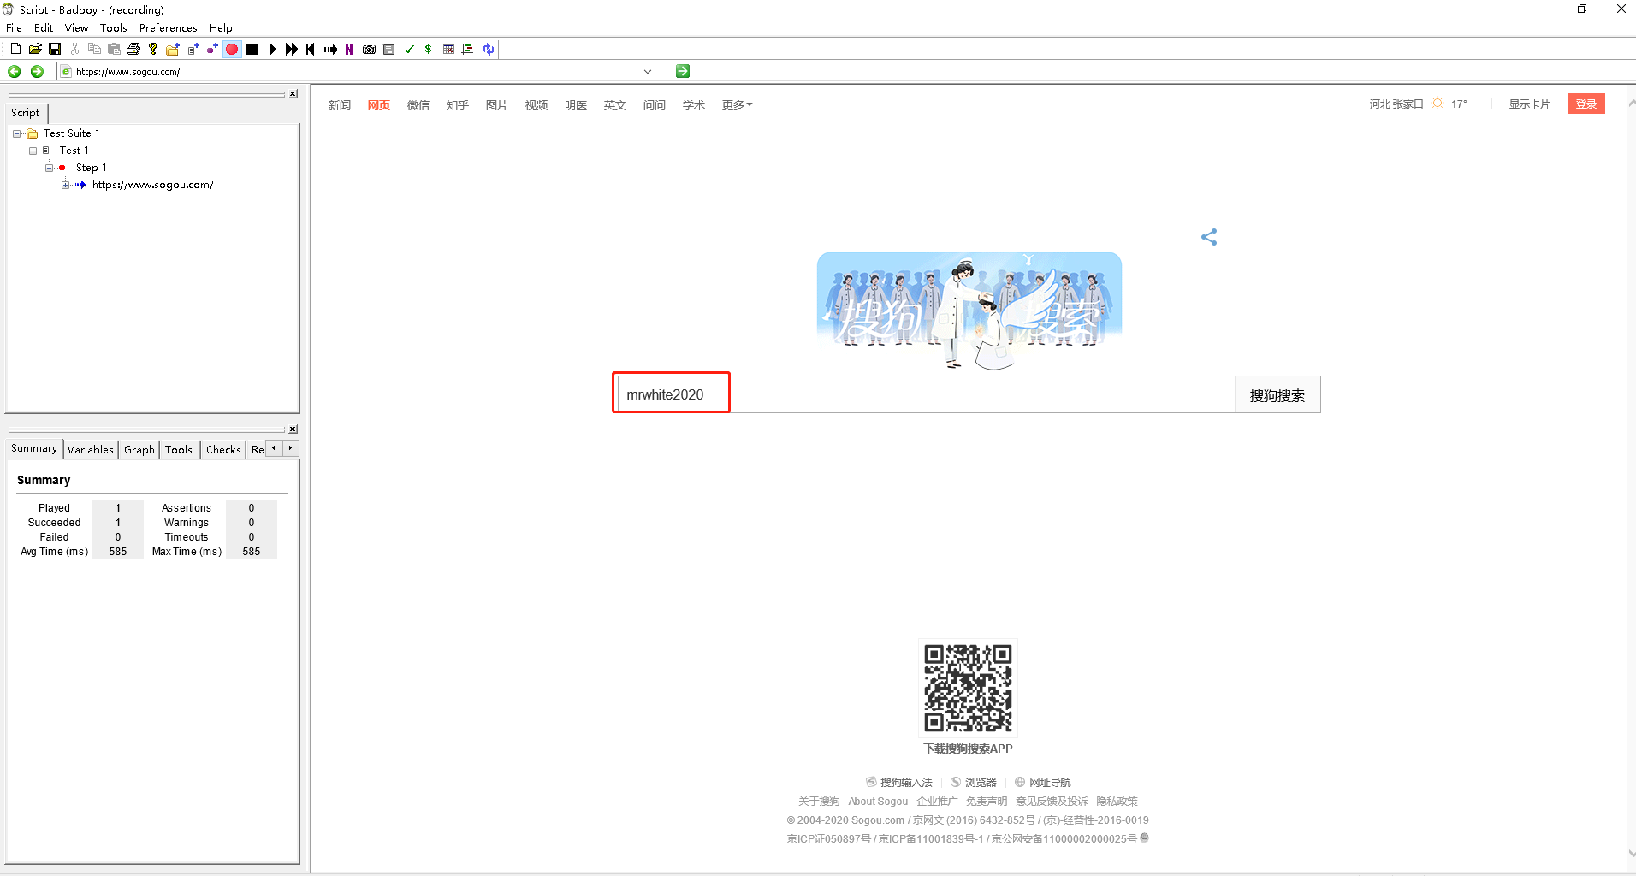Open the Preferences menu
The width and height of the screenshot is (1636, 876).
tap(168, 27)
